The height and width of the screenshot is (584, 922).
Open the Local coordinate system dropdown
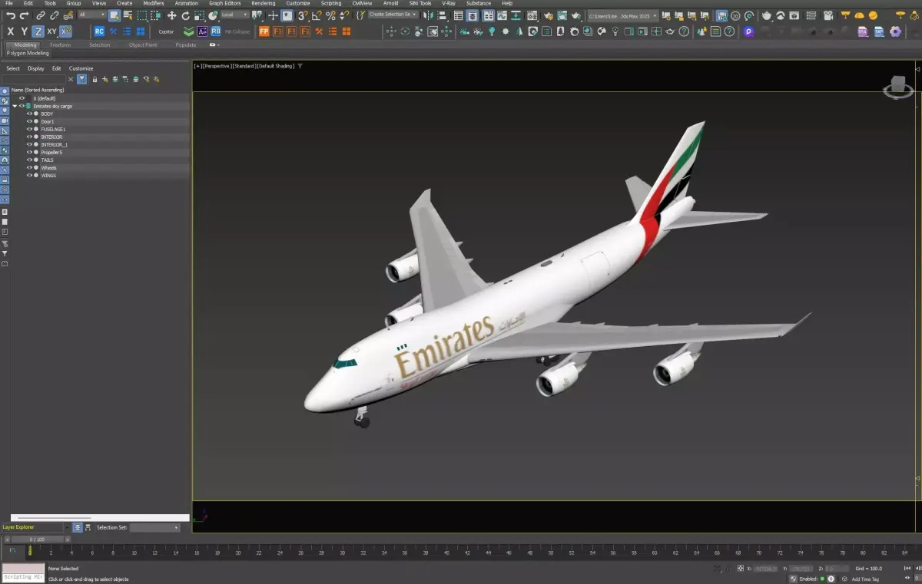(234, 15)
